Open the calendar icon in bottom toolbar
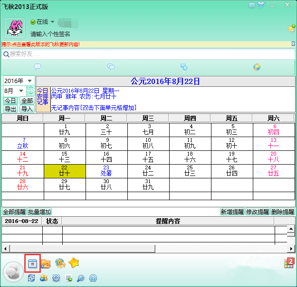 pos(32,263)
